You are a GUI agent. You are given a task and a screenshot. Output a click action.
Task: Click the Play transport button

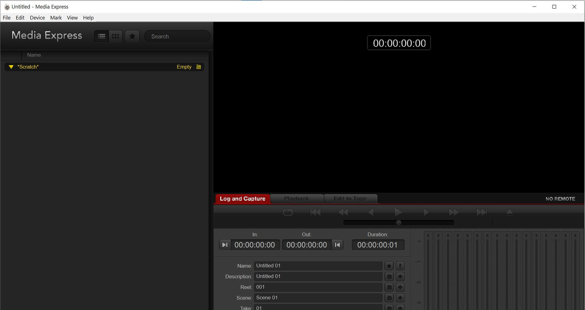point(398,212)
